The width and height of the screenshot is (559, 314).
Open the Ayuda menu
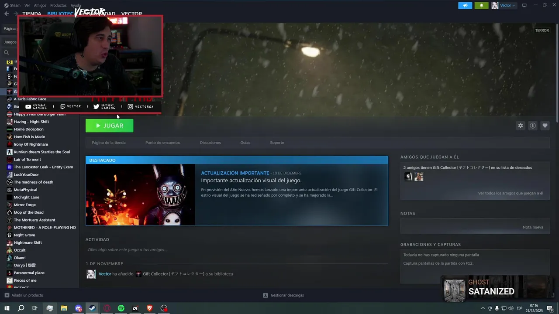[x=76, y=5]
